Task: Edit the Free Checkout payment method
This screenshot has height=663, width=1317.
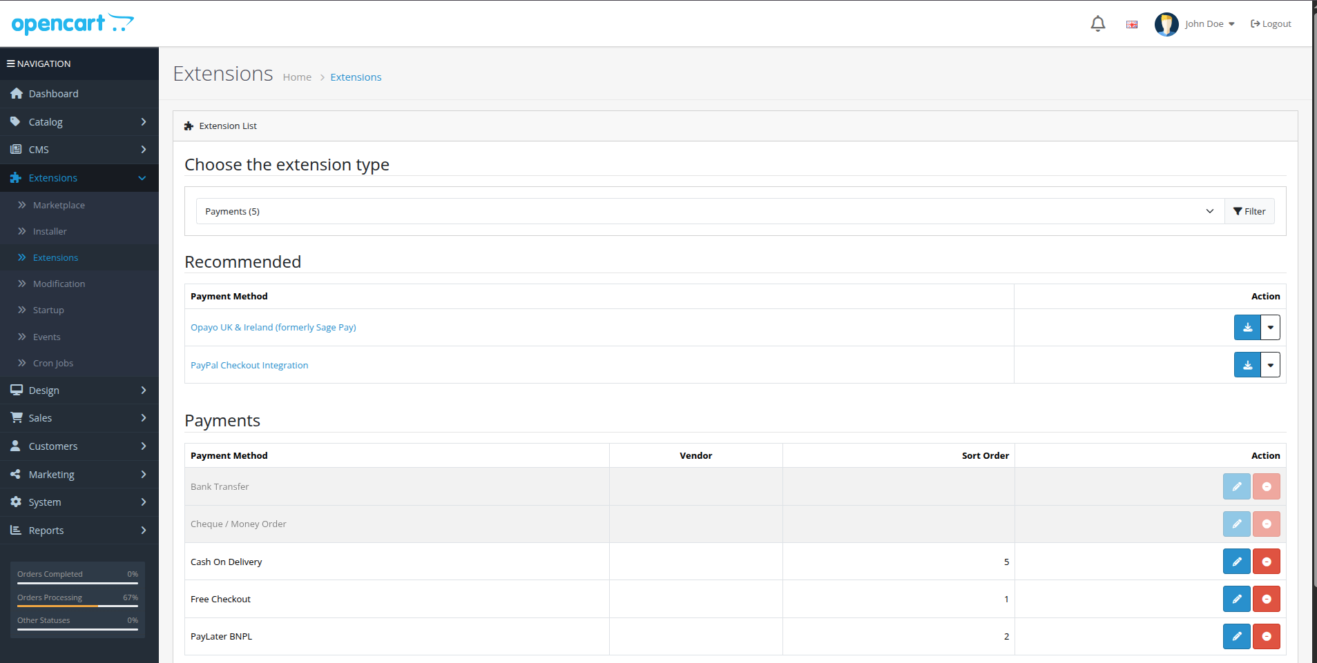Action: (1236, 599)
